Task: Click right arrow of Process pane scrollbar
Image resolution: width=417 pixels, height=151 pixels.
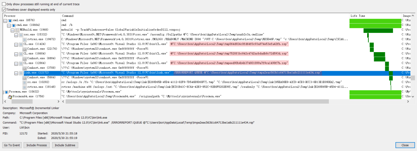Action: (59, 102)
